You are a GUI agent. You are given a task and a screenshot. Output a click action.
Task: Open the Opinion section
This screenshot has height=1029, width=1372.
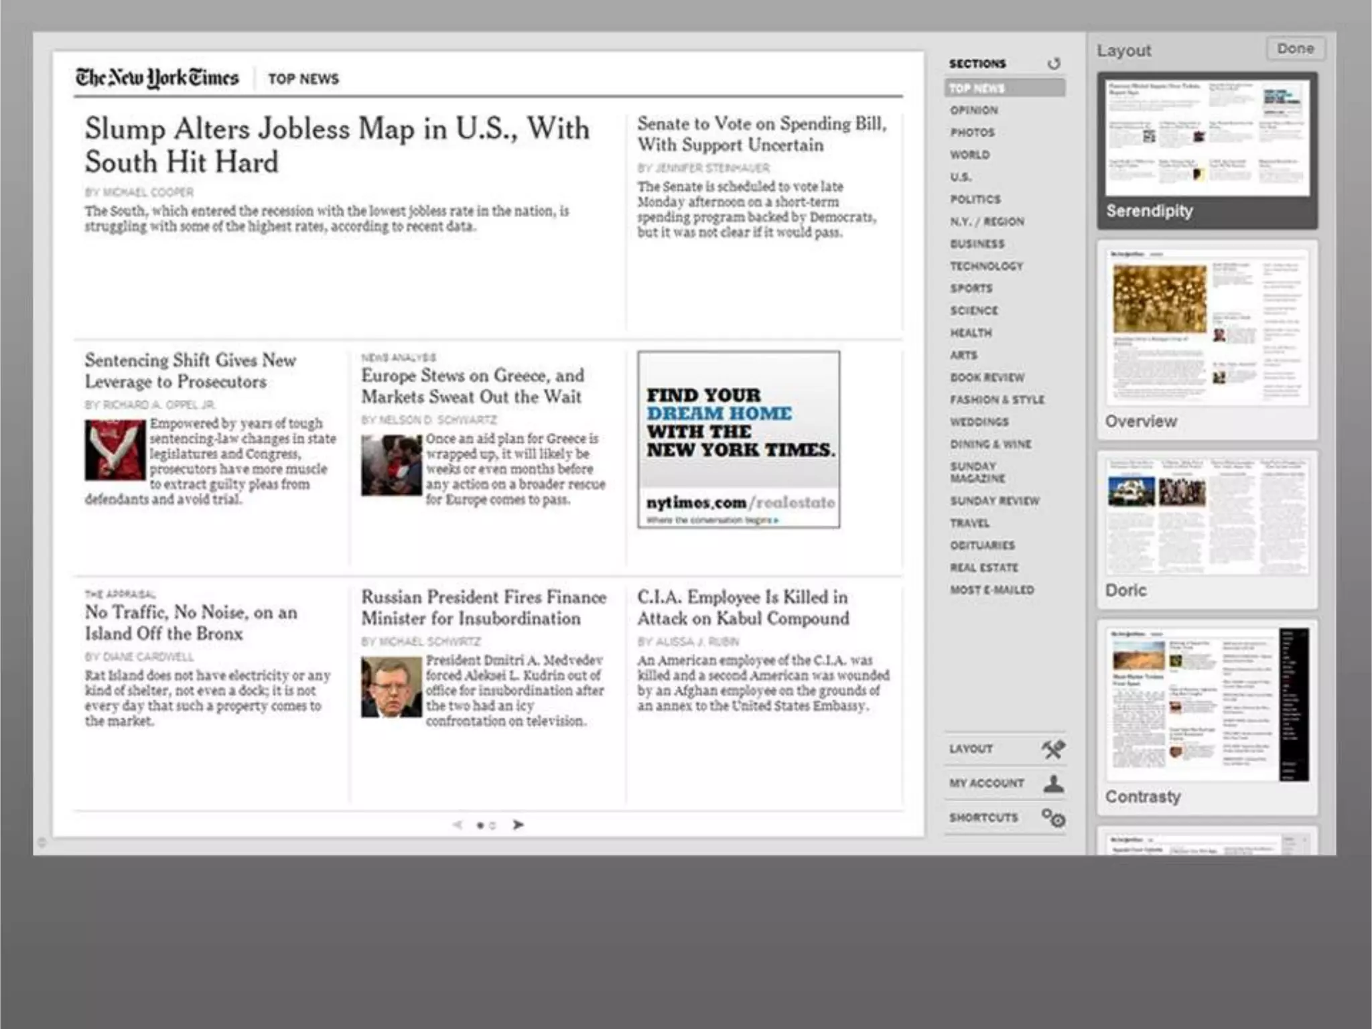tap(973, 110)
